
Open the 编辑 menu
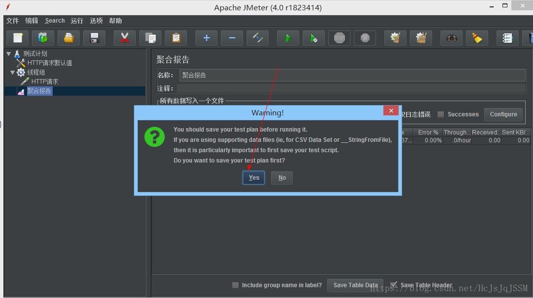[x=31, y=21]
